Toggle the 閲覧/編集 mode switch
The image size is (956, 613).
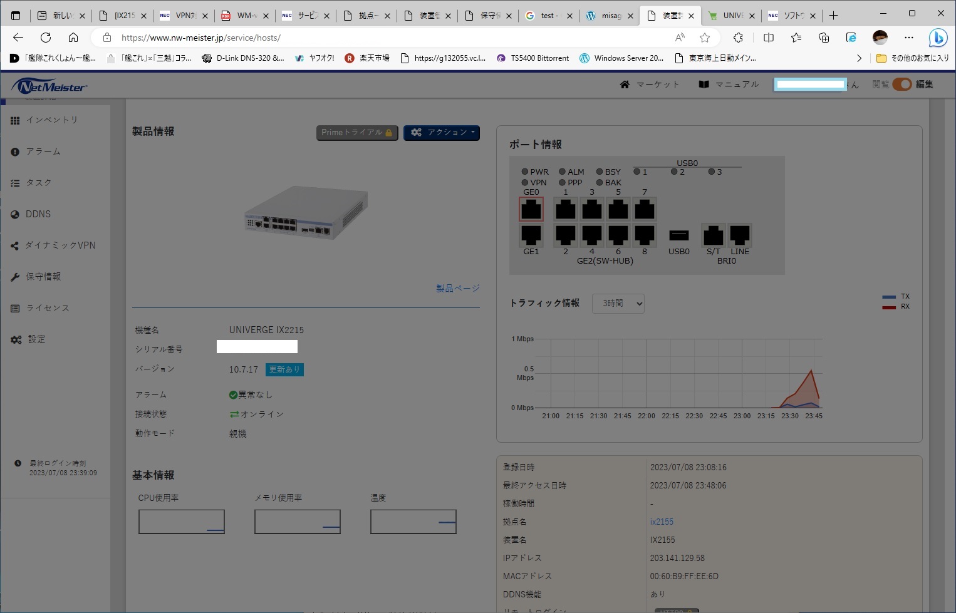(902, 84)
